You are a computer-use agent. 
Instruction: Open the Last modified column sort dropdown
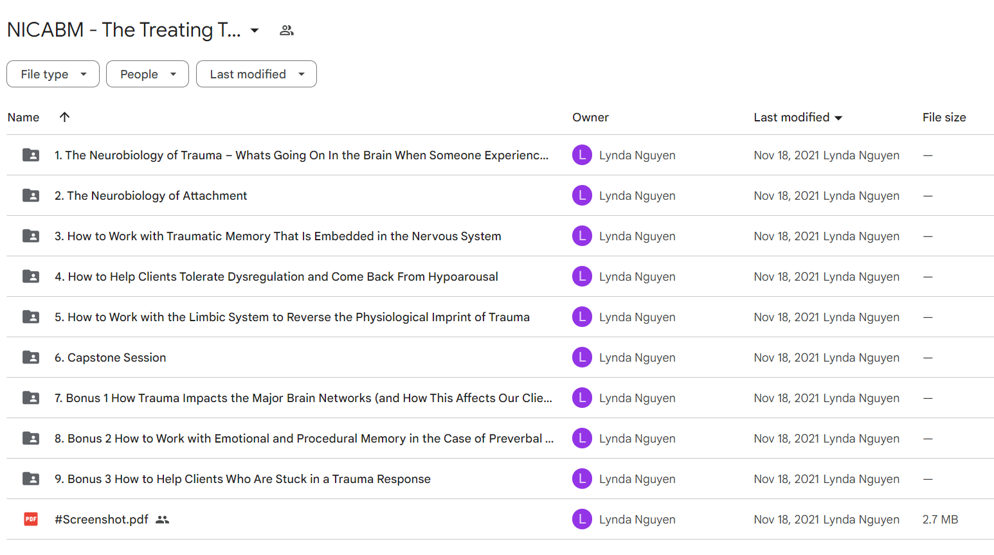tap(838, 118)
